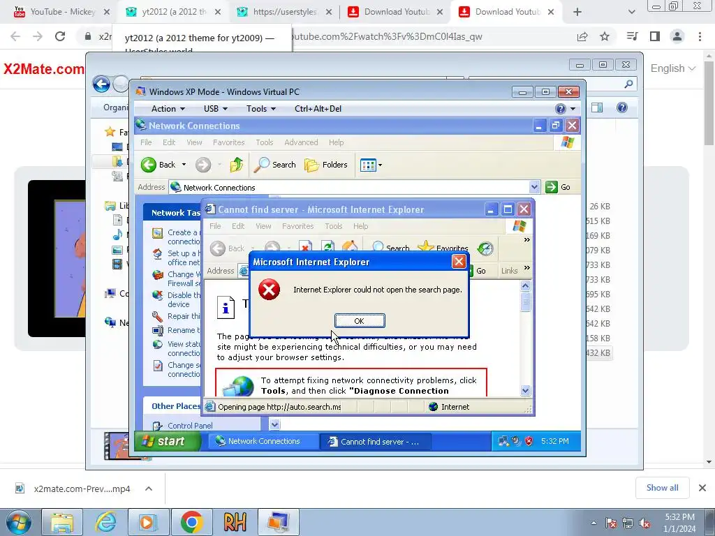Click the red error icon in the dialog
This screenshot has width=715, height=536.
(269, 290)
